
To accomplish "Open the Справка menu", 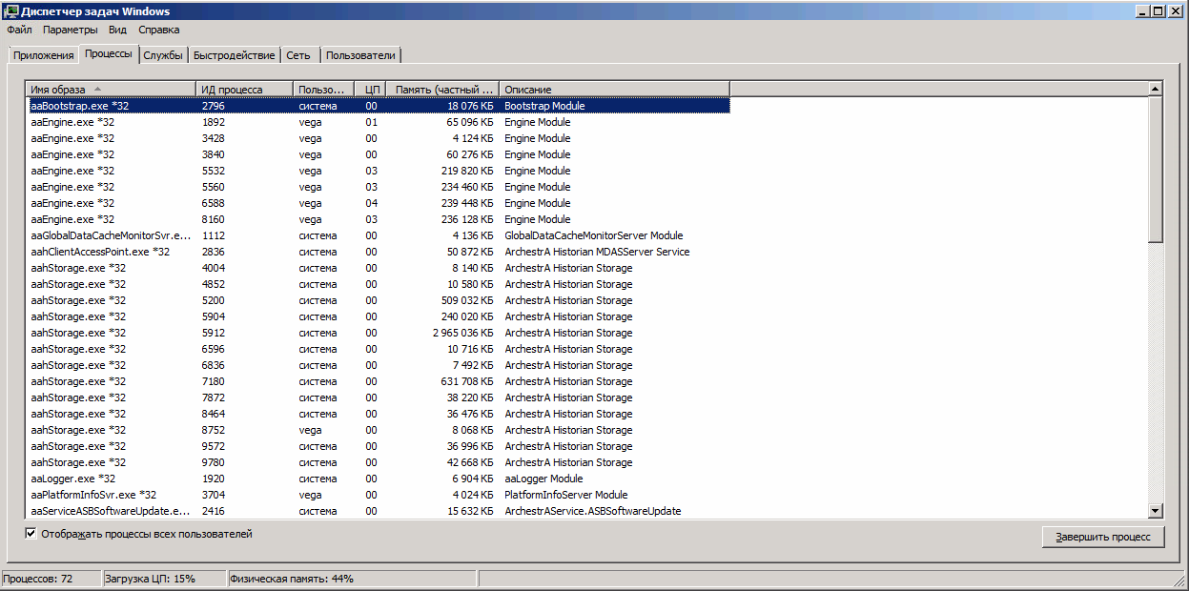I will click(x=158, y=30).
